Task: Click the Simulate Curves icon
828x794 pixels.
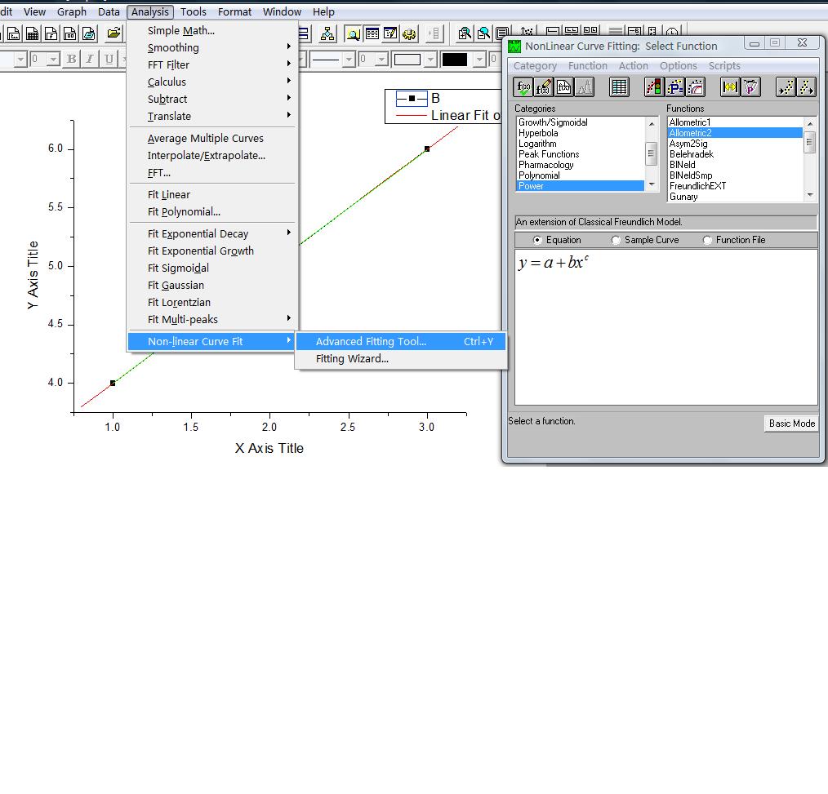Action: point(696,87)
